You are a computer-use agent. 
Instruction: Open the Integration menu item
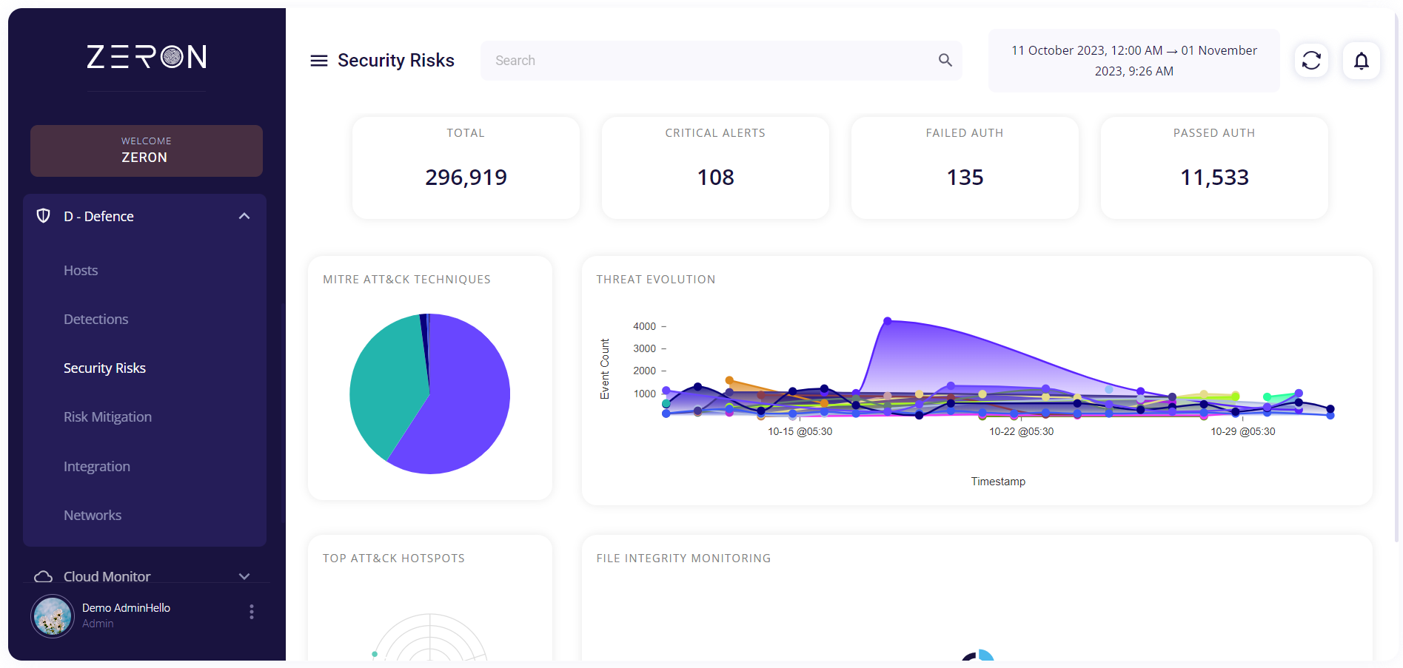(x=97, y=467)
